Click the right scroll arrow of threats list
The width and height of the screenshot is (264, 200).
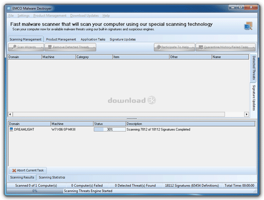click(x=247, y=114)
